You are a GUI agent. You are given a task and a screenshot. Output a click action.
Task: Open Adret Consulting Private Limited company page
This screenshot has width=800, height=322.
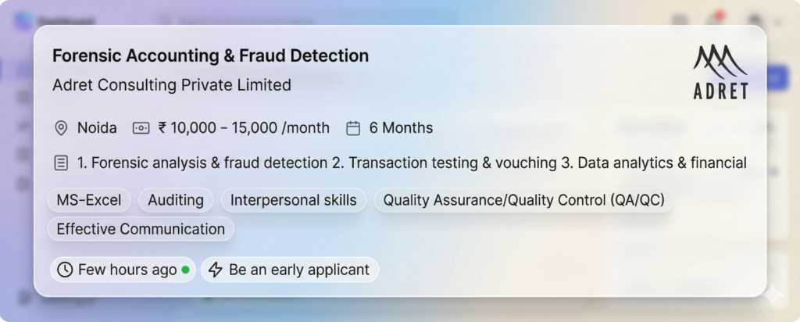tap(171, 84)
